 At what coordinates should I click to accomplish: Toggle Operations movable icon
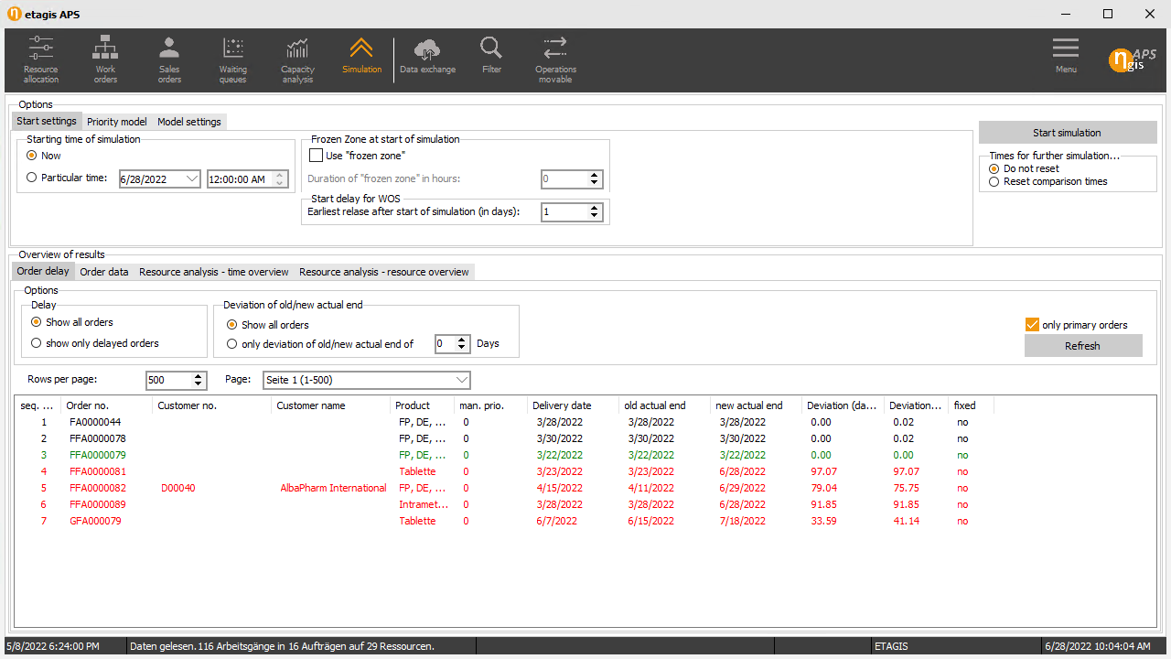tap(555, 60)
